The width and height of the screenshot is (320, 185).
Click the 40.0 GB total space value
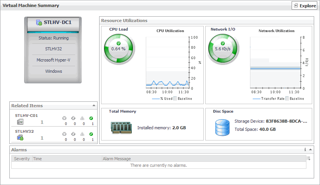coord(268,129)
